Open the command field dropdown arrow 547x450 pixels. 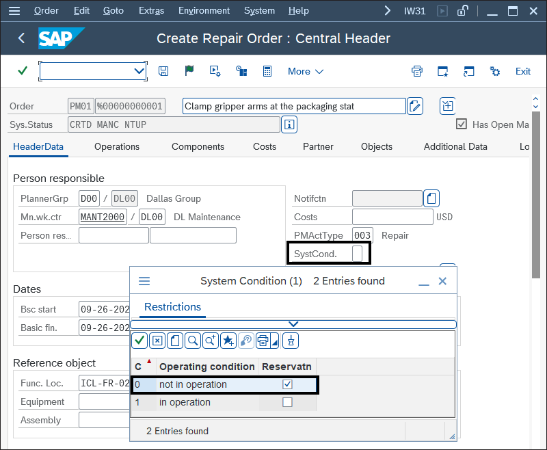(x=139, y=71)
